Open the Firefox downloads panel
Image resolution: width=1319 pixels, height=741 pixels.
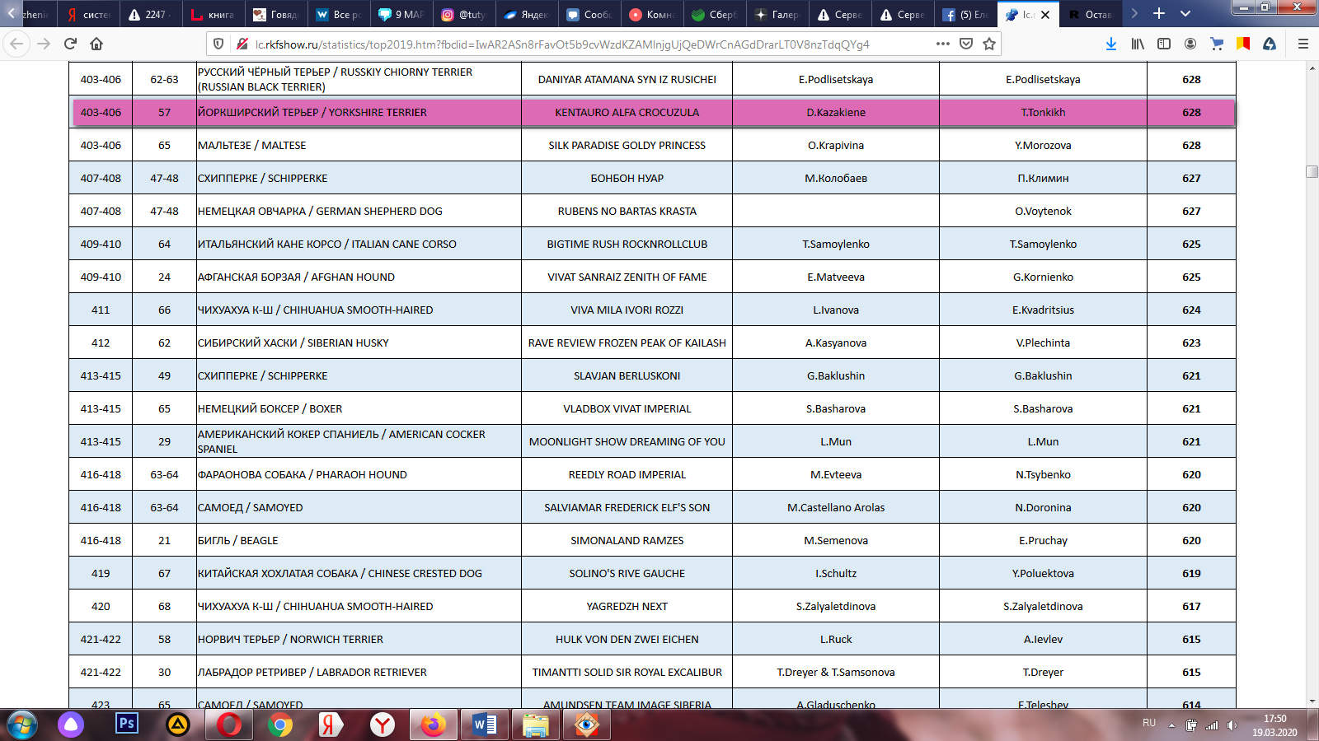(1111, 44)
